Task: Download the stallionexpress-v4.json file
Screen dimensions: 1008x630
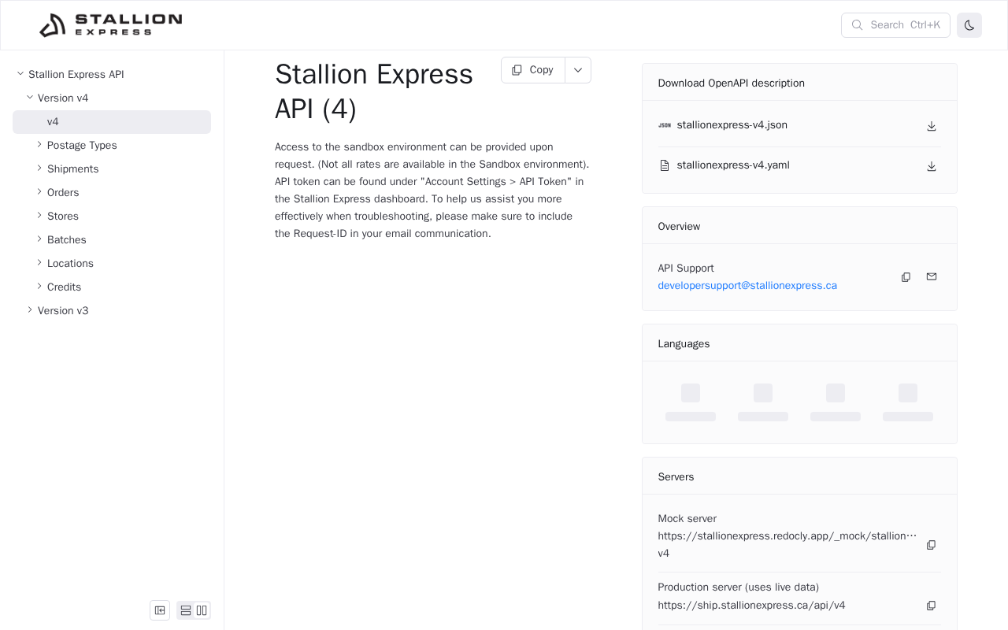Action: 931,126
